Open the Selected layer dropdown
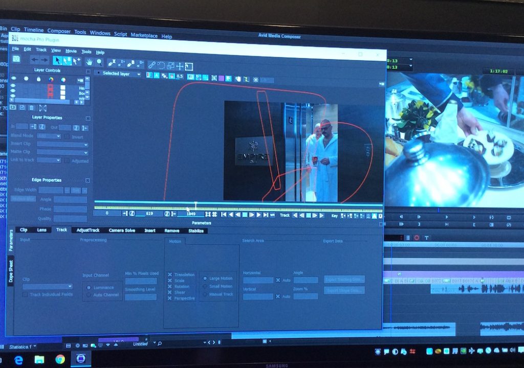This screenshot has height=368, width=524. coord(118,74)
